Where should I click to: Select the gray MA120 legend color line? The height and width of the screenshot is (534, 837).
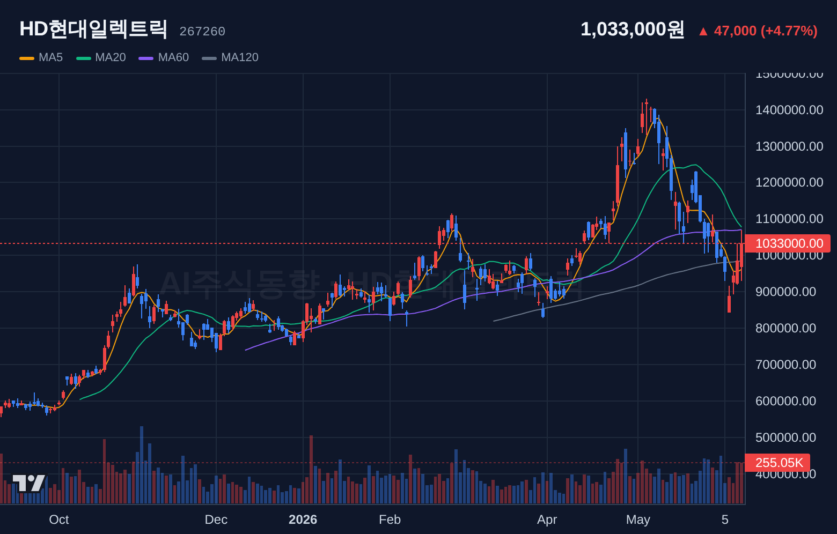click(209, 58)
